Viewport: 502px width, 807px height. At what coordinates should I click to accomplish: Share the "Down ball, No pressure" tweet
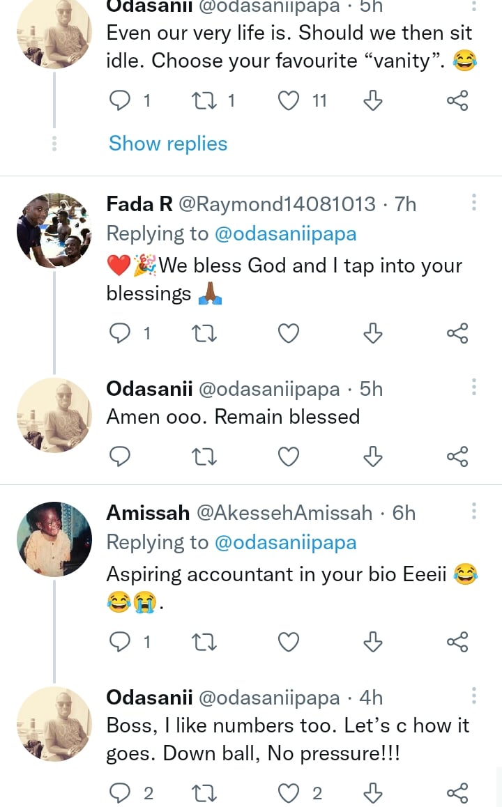(x=457, y=792)
